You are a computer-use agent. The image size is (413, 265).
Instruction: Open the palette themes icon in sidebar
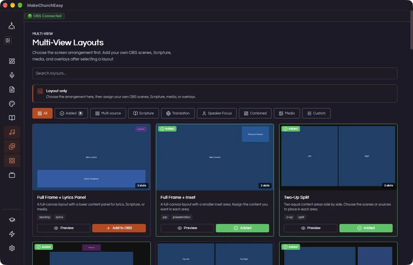pyautogui.click(x=12, y=104)
